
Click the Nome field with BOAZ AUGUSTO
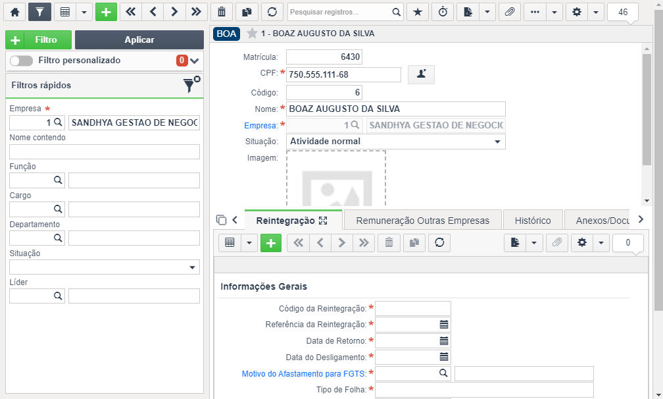point(396,109)
